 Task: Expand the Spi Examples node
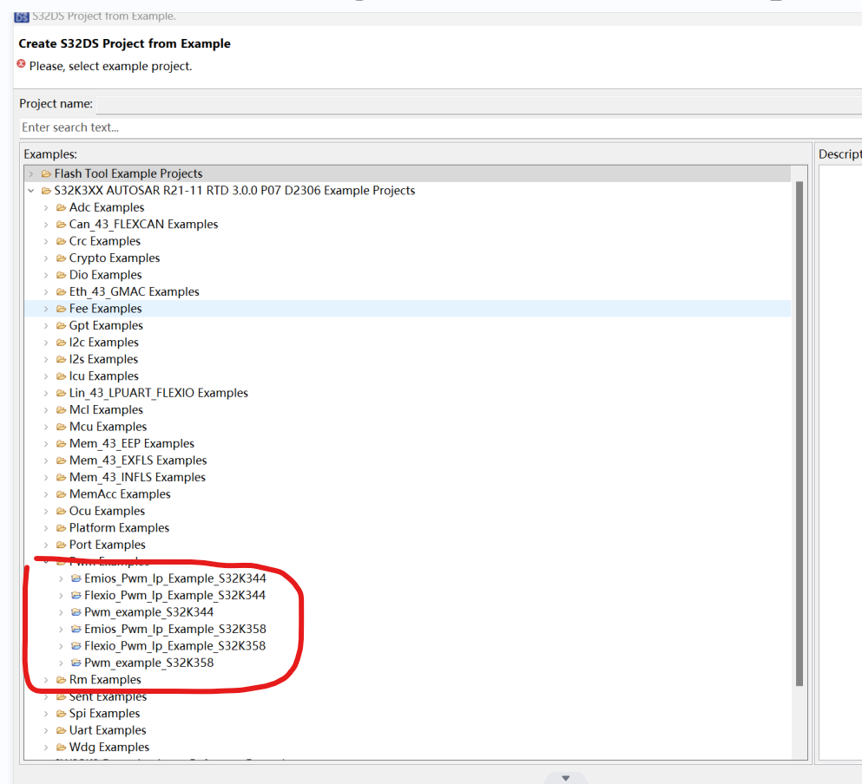(45, 713)
